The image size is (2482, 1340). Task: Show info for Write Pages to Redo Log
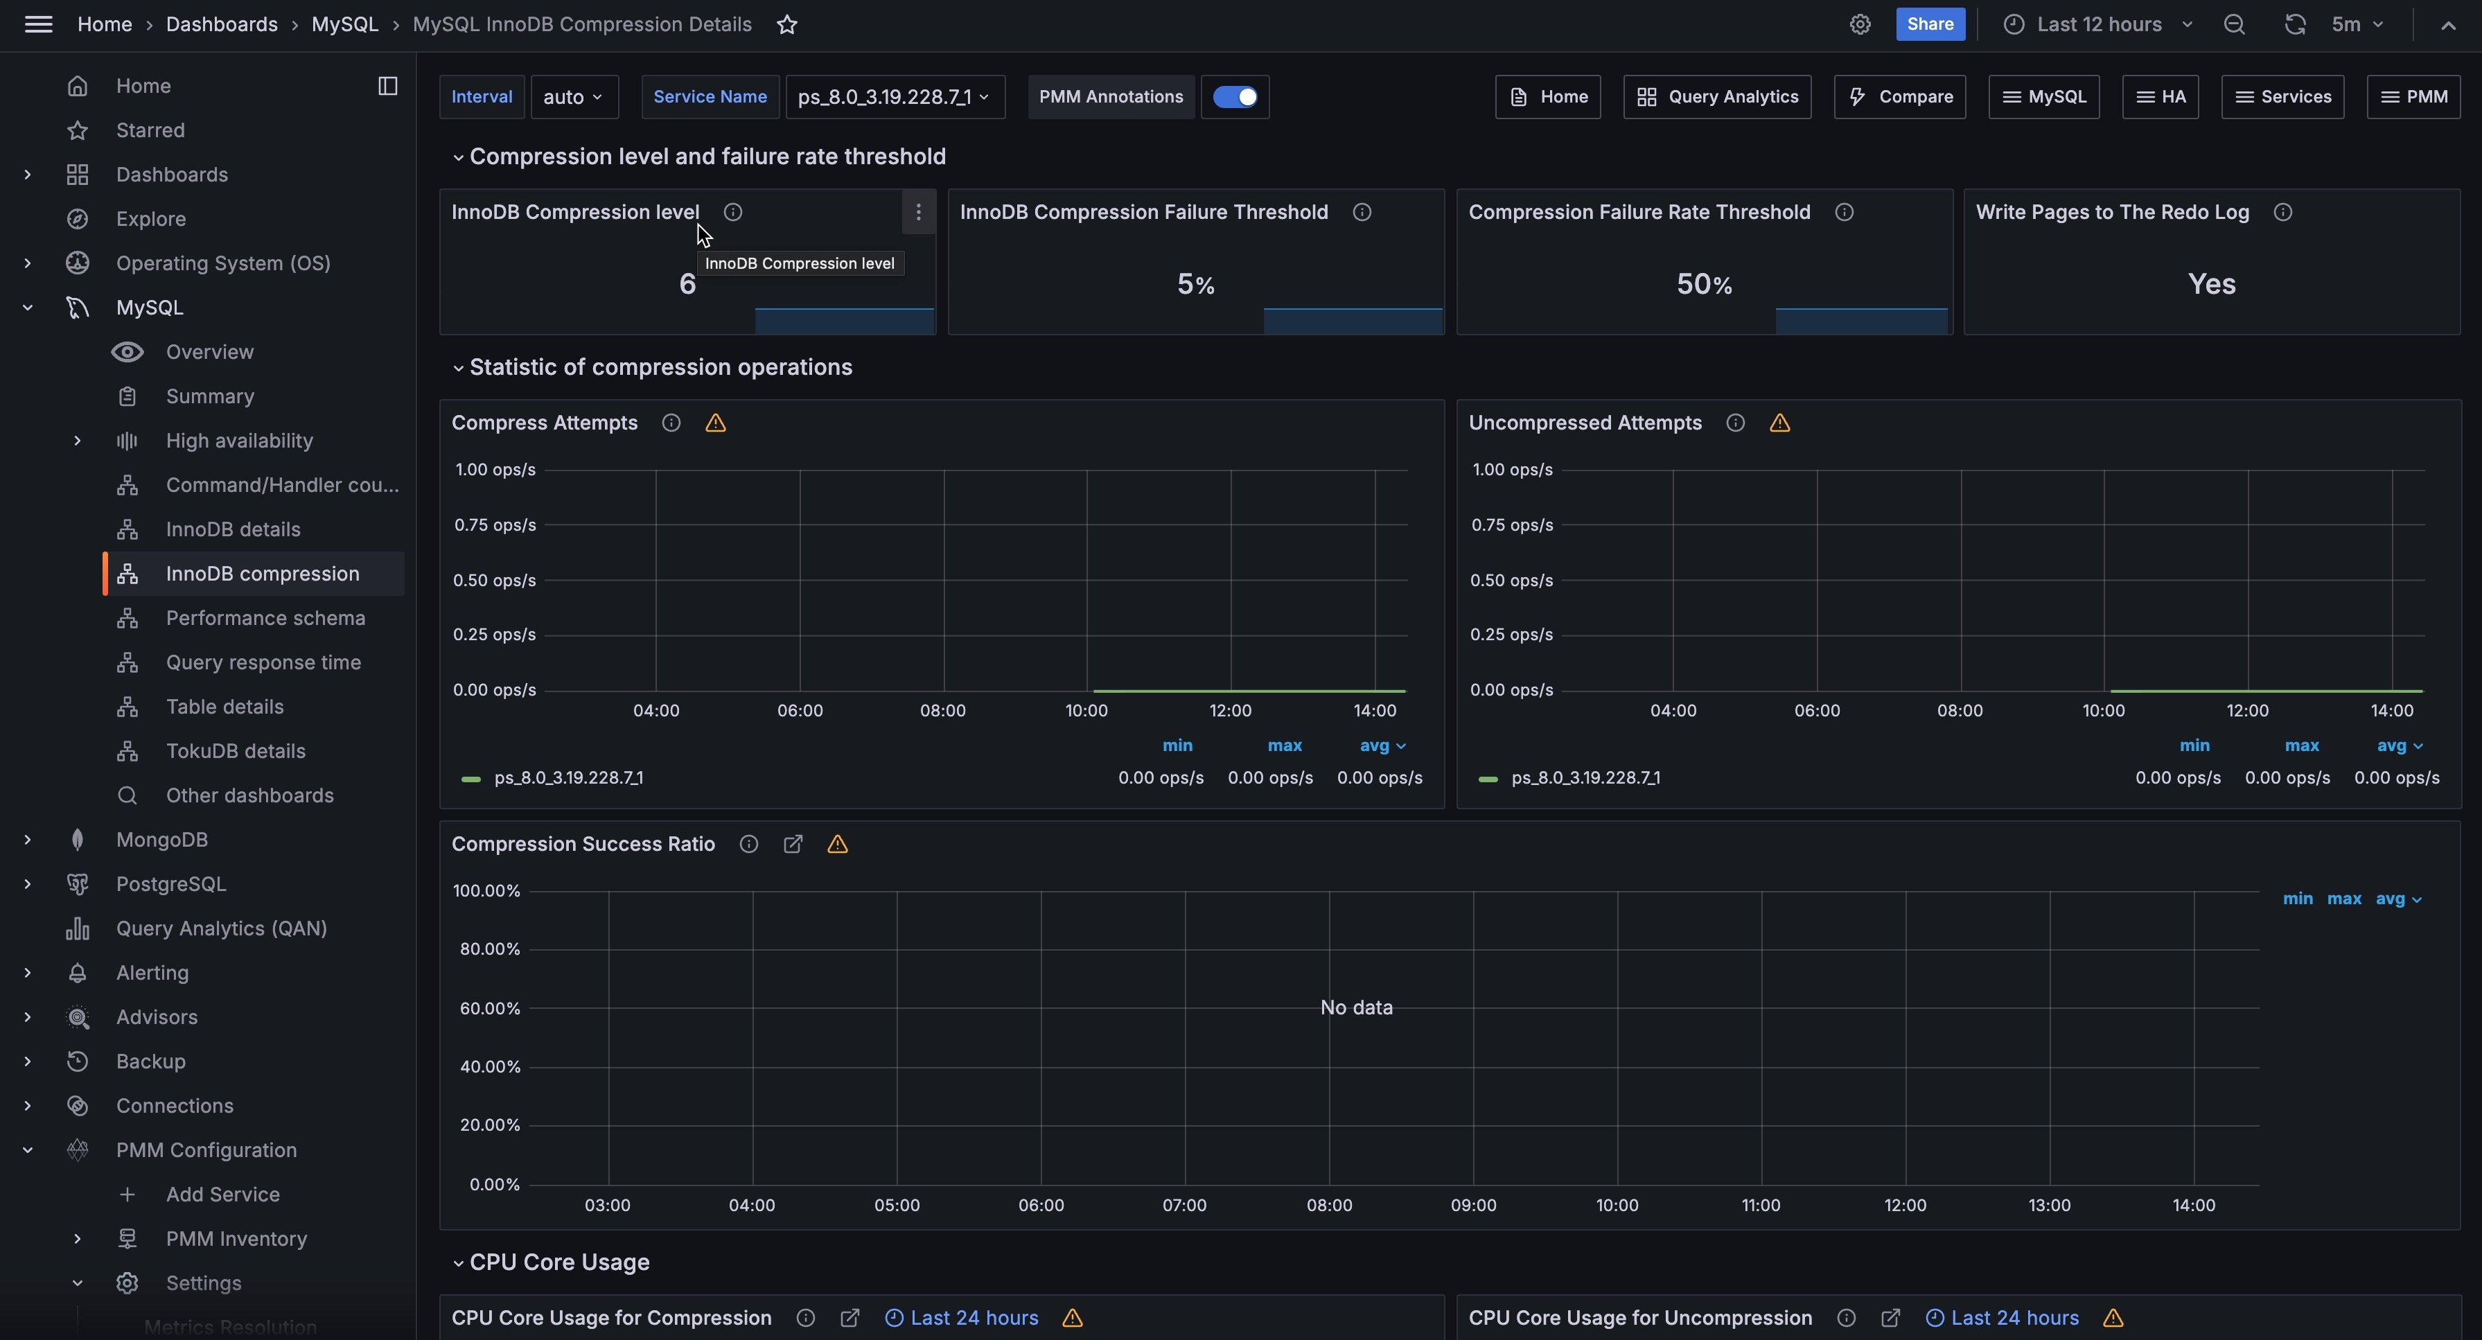(2282, 212)
